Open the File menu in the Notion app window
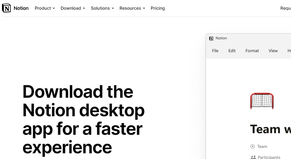Image resolution: width=291 pixels, height=159 pixels. pyautogui.click(x=215, y=51)
